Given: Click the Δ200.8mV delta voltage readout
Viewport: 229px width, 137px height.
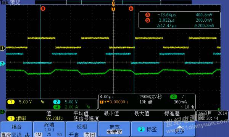Looking at the screenshot, I should coord(204,26).
